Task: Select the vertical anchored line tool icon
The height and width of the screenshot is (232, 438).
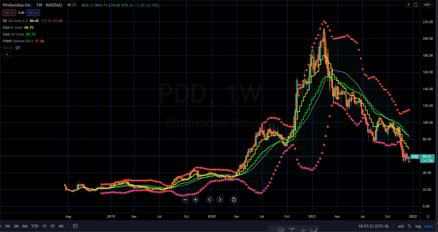Action: [x=292, y=230]
